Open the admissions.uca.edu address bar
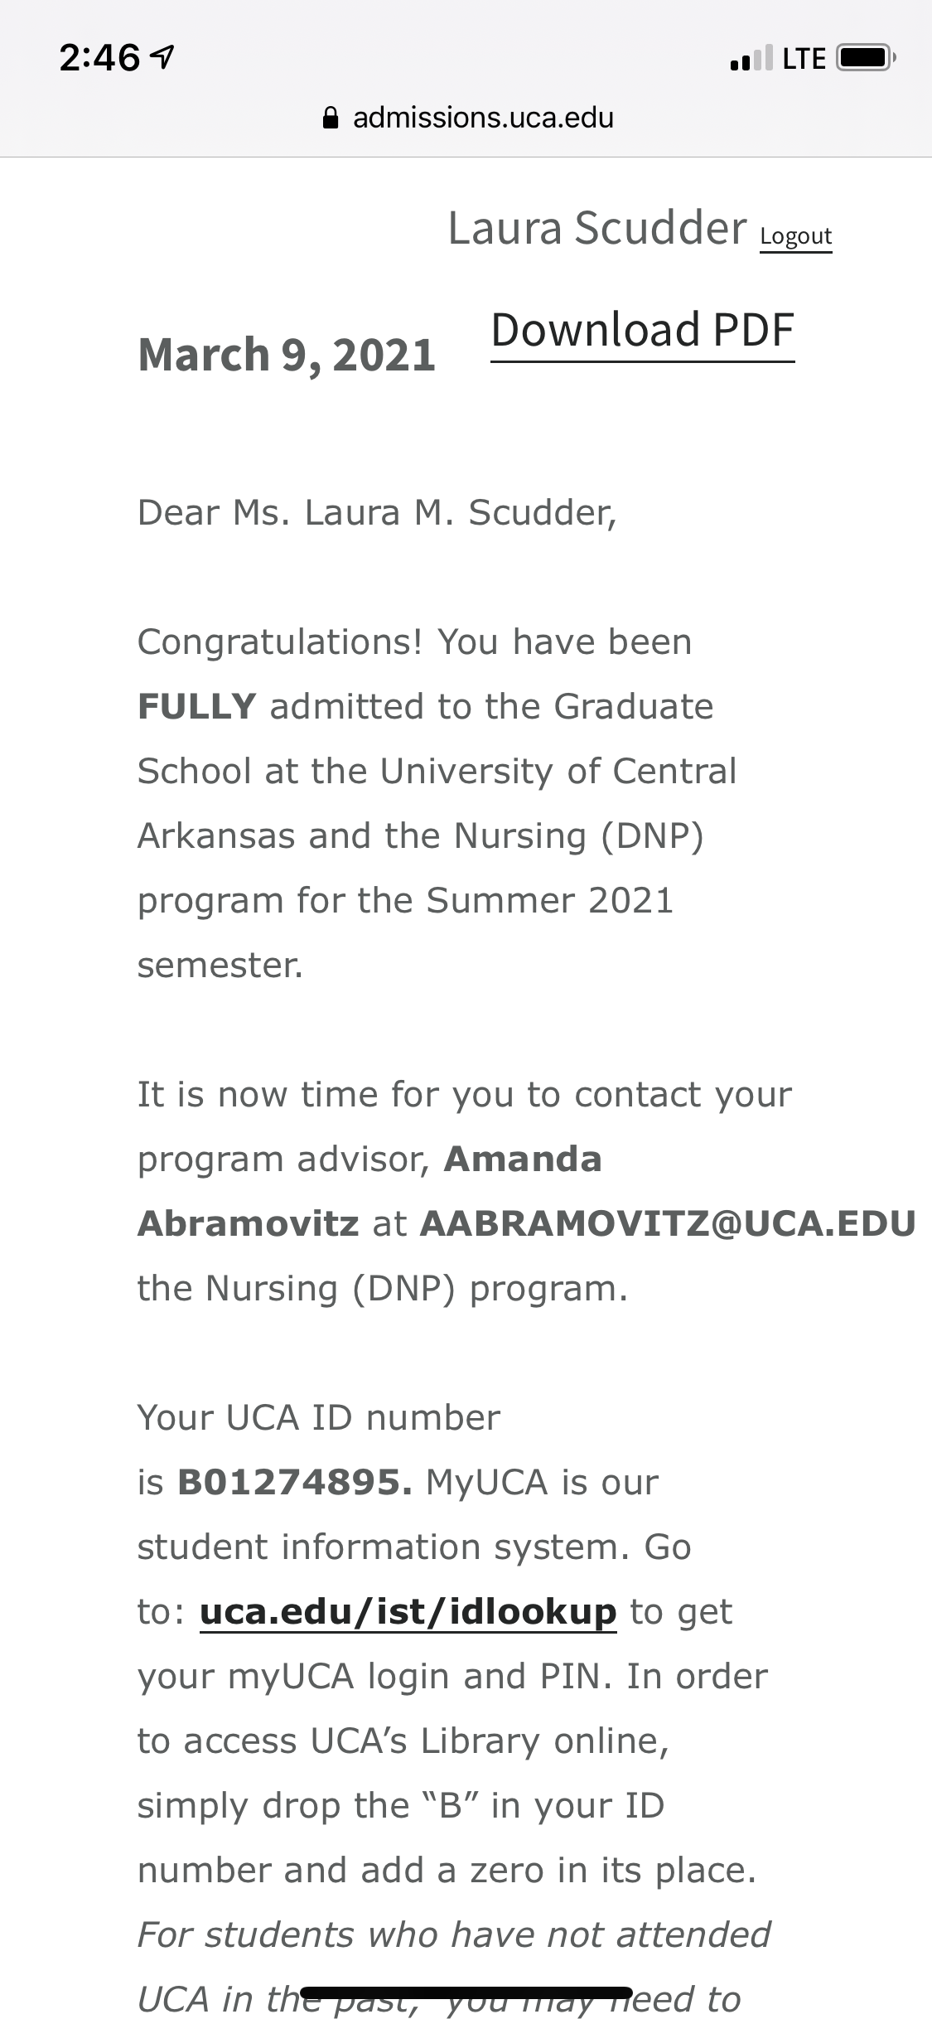The height and width of the screenshot is (2019, 932). [468, 118]
